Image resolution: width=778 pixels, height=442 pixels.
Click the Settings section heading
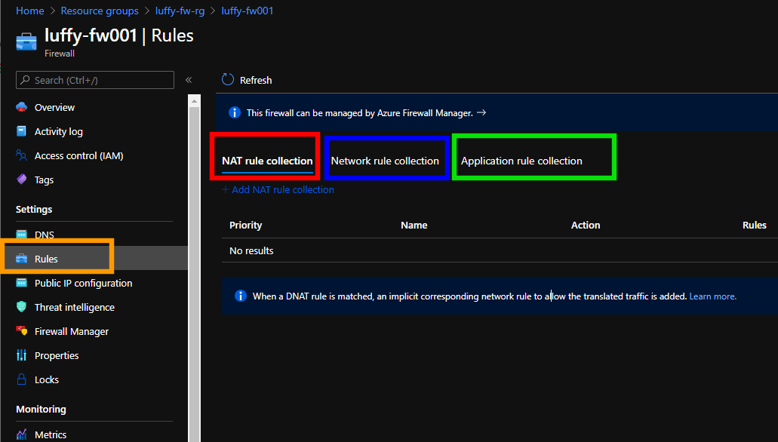(x=34, y=210)
